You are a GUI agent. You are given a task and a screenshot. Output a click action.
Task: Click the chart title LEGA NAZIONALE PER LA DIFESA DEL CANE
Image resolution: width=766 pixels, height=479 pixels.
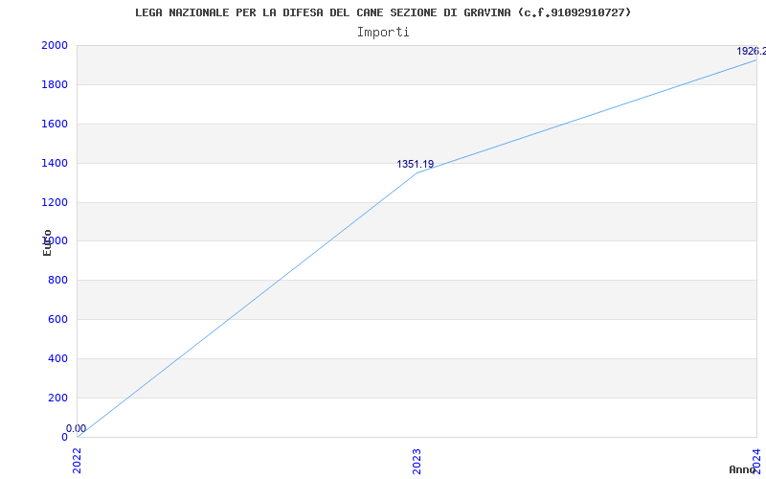[383, 12]
